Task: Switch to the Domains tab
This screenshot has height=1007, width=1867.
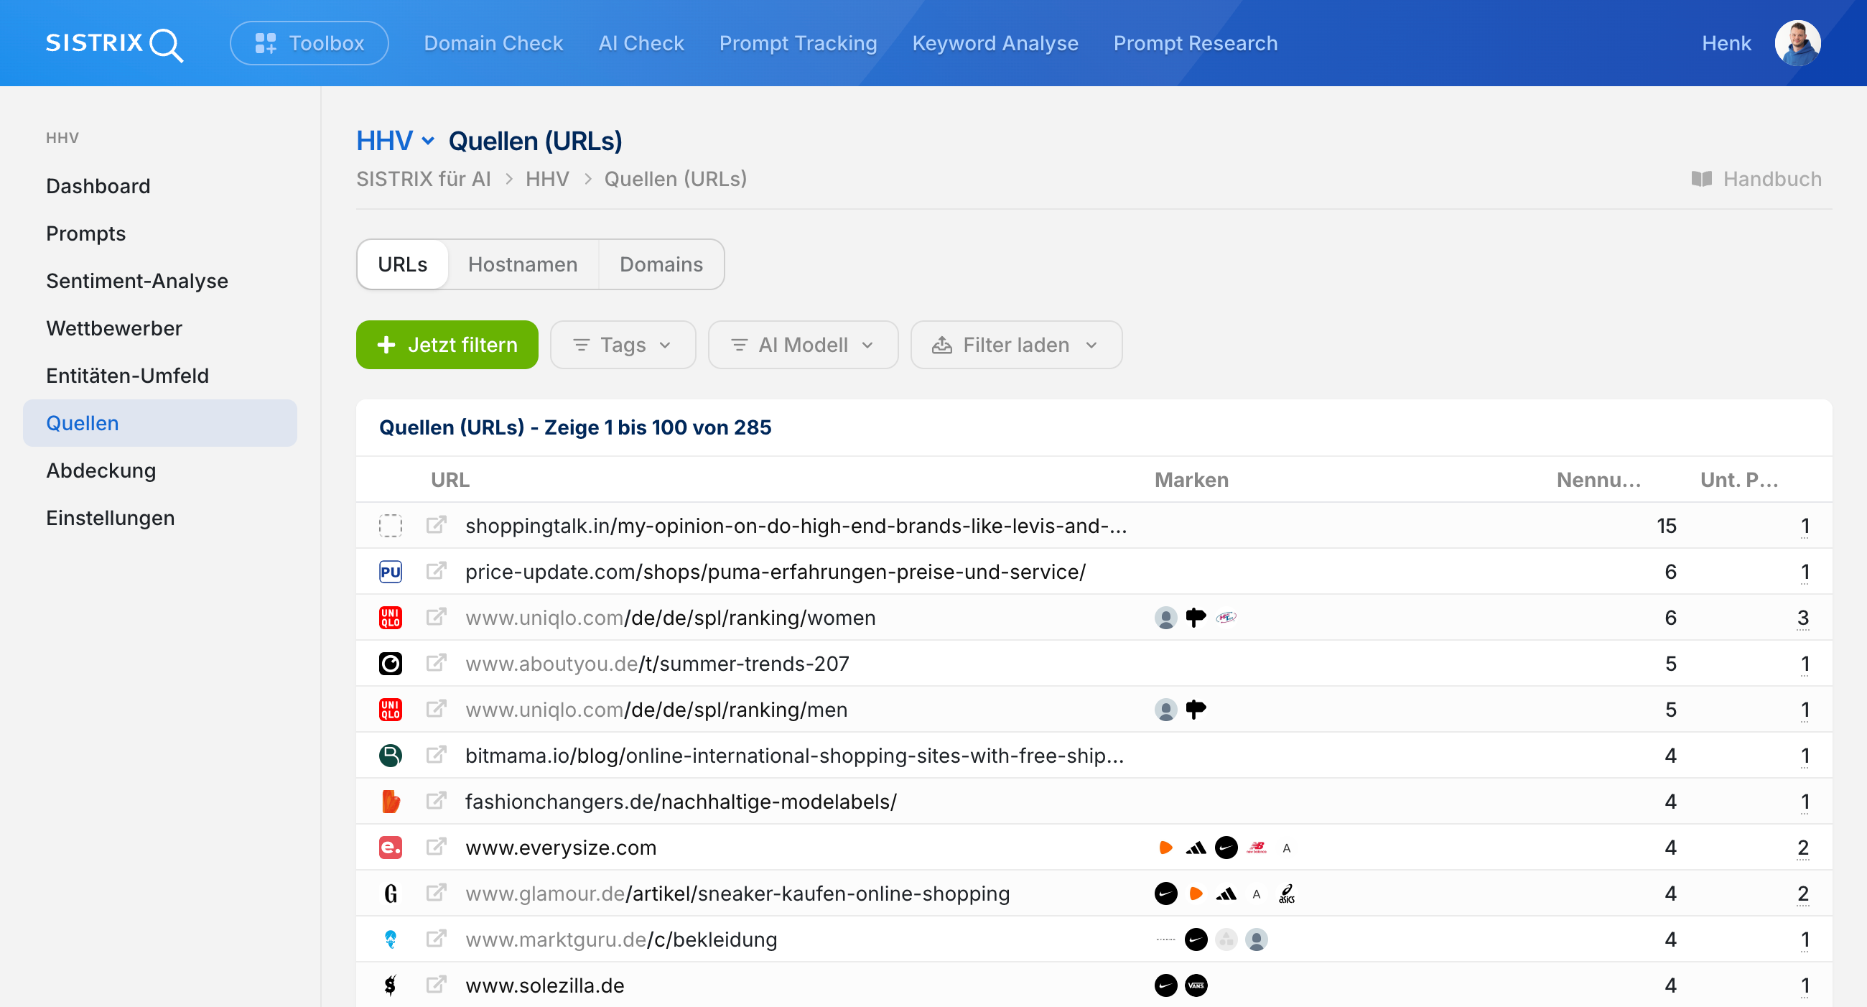Action: [661, 264]
